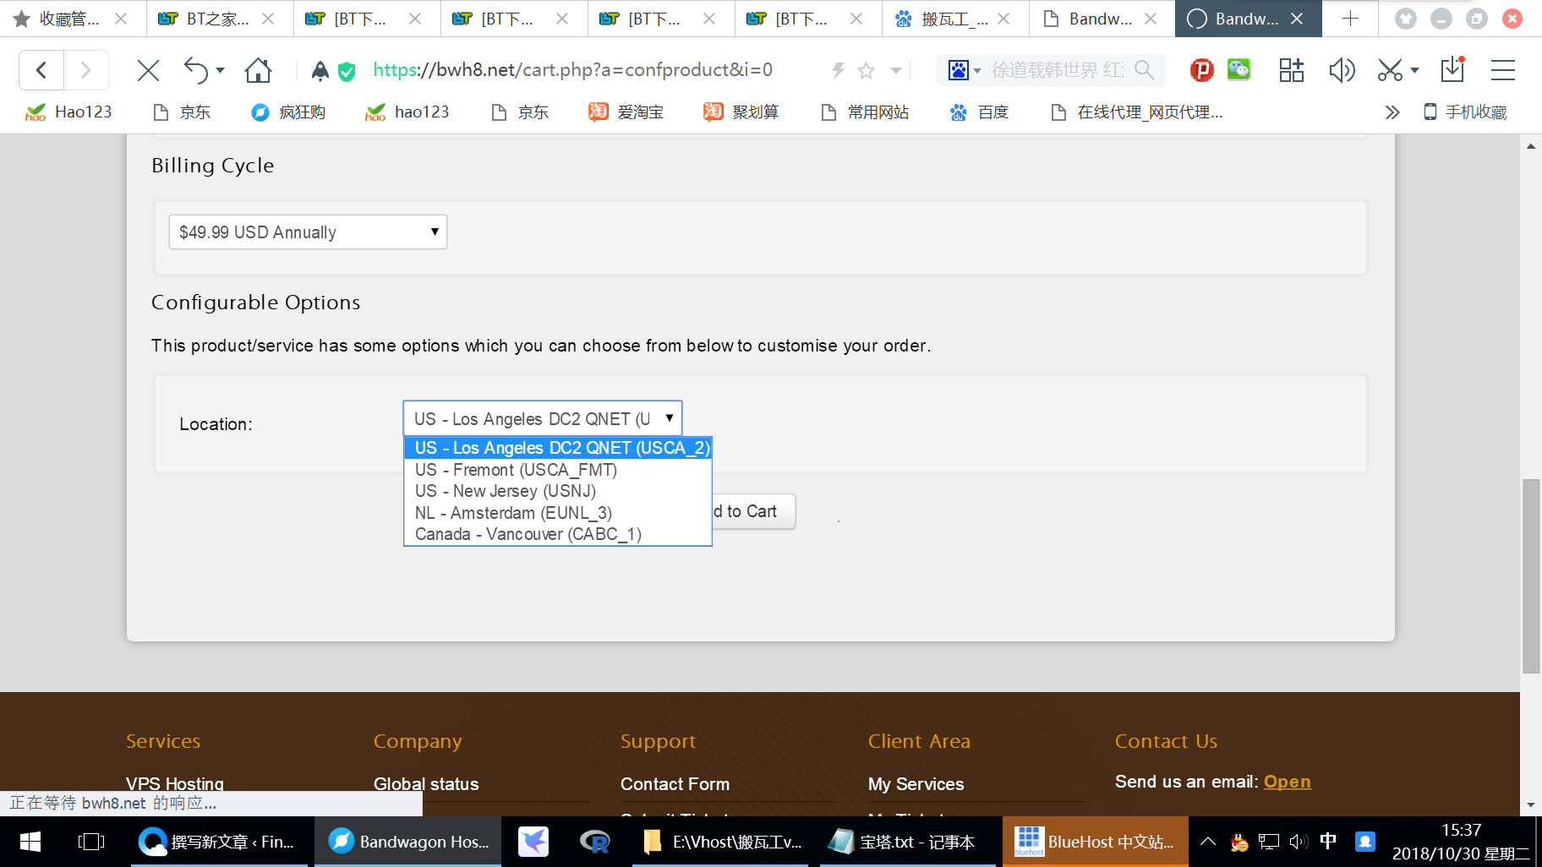Expand the Billing Cycle dropdown
The image size is (1542, 867).
coord(308,232)
